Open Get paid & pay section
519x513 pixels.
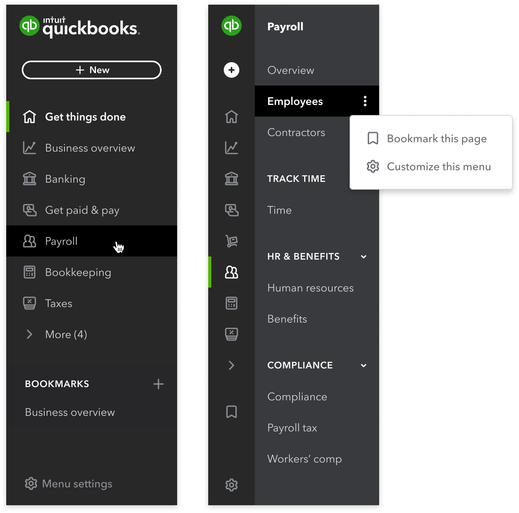(92, 210)
